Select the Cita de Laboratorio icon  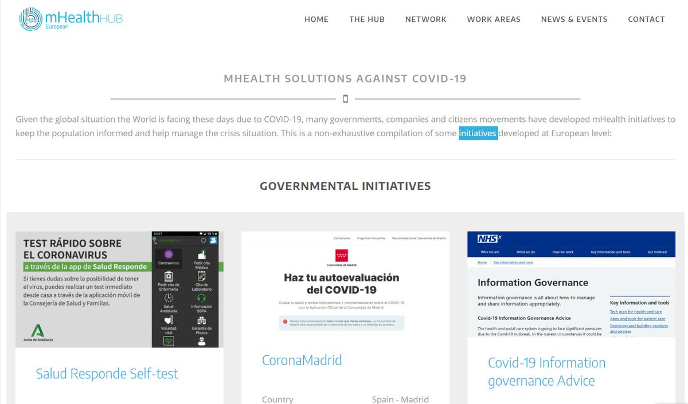[201, 276]
